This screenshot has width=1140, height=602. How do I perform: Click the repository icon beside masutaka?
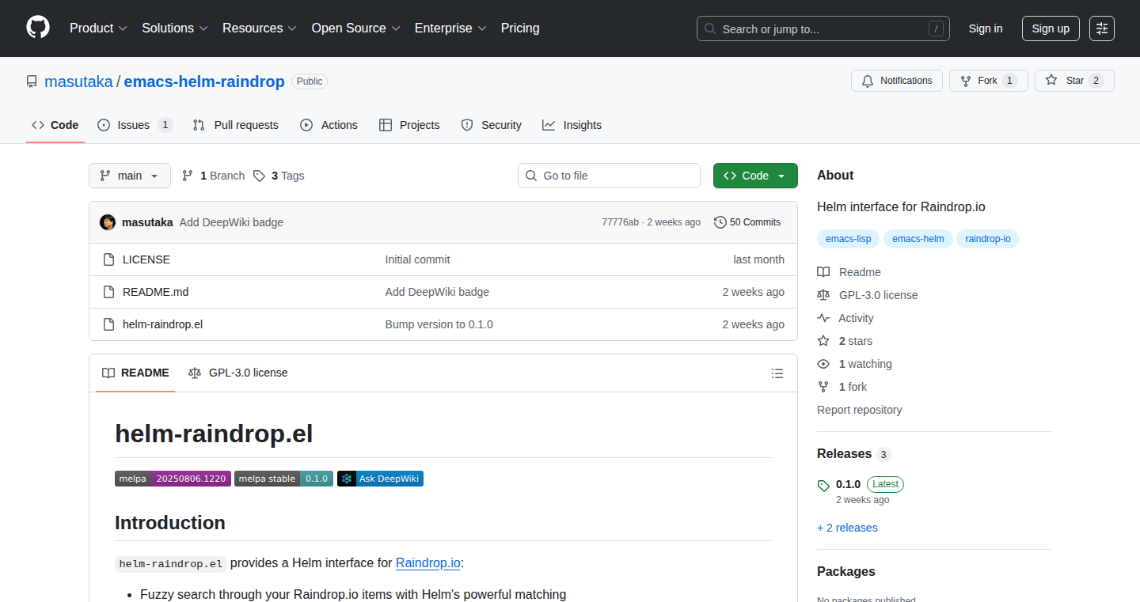(x=32, y=81)
